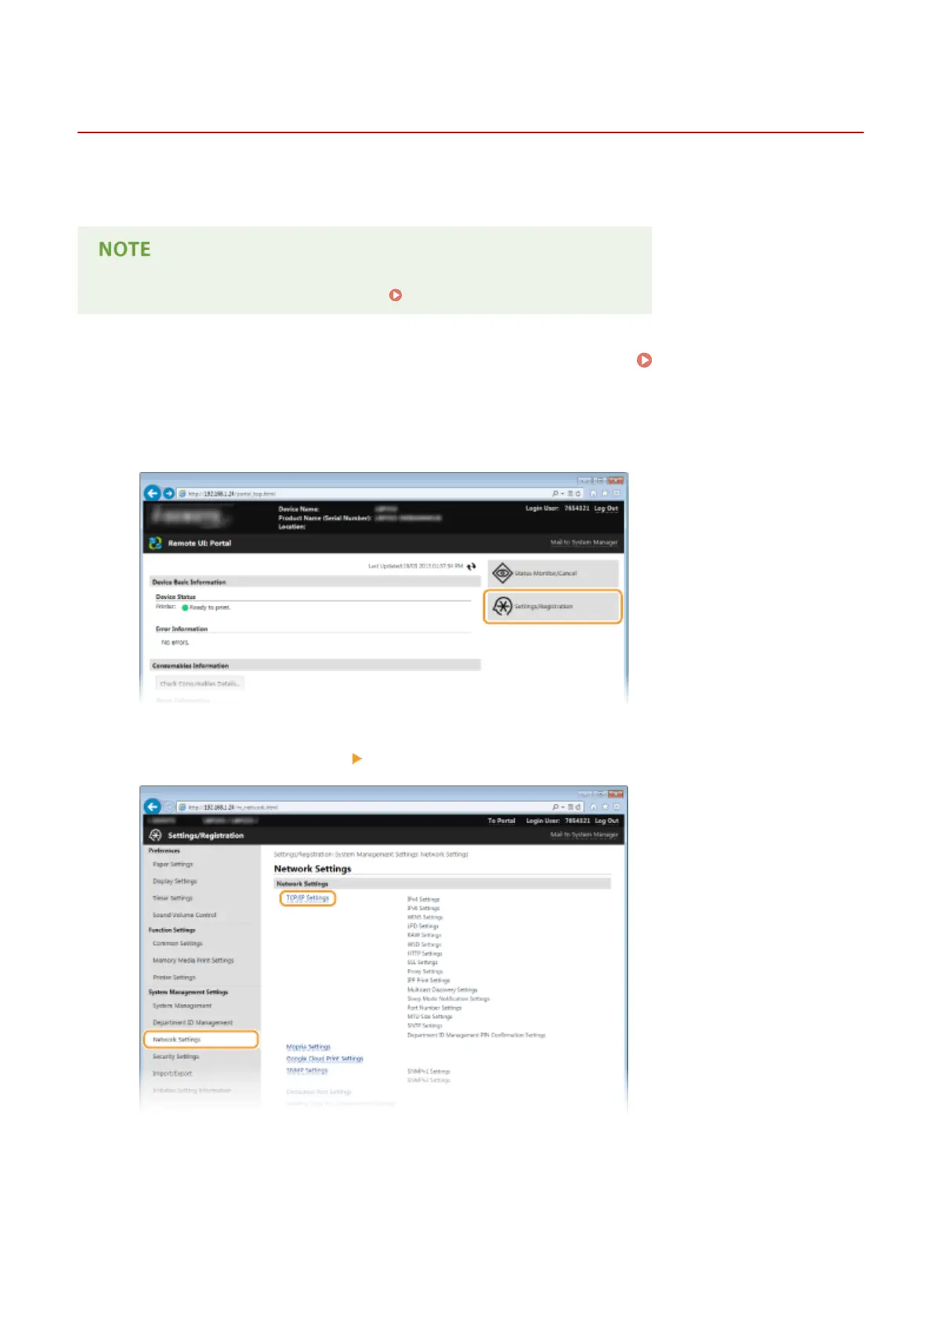This screenshot has width=933, height=1320.
Task: Select the 'No errors.' text
Action: pyautogui.click(x=175, y=642)
